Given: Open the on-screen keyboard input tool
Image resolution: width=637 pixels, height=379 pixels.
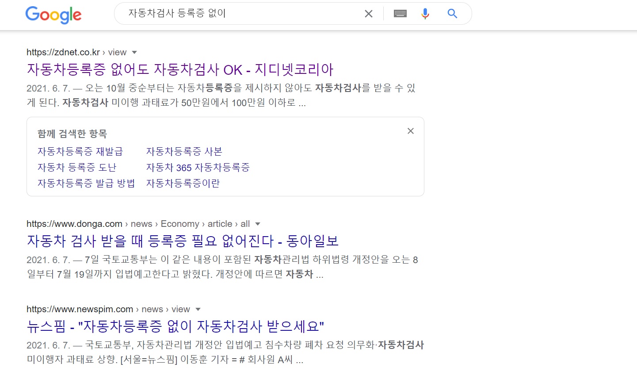Looking at the screenshot, I should [x=400, y=14].
